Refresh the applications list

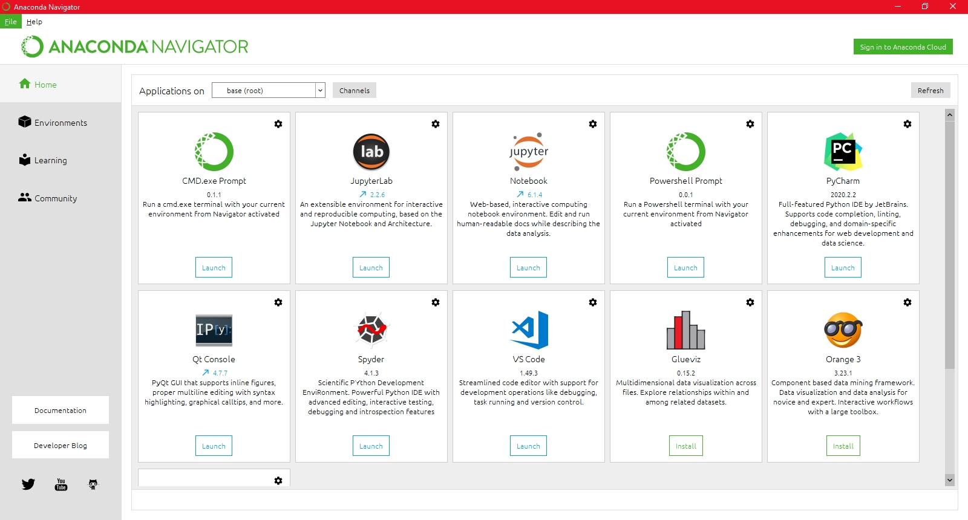click(x=930, y=90)
